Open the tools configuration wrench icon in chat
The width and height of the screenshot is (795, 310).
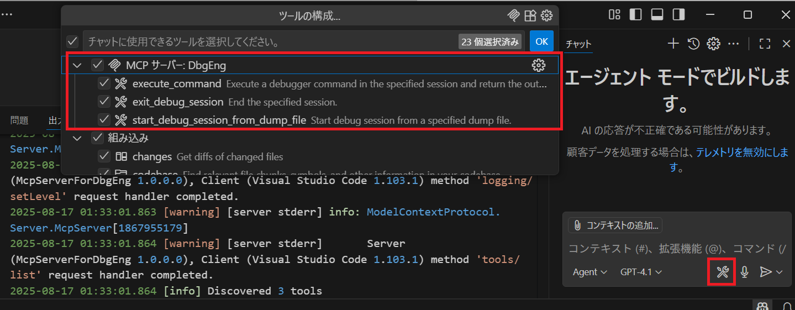pos(723,272)
